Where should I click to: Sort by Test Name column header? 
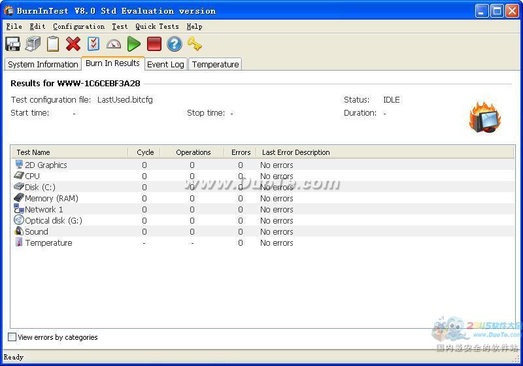point(69,152)
